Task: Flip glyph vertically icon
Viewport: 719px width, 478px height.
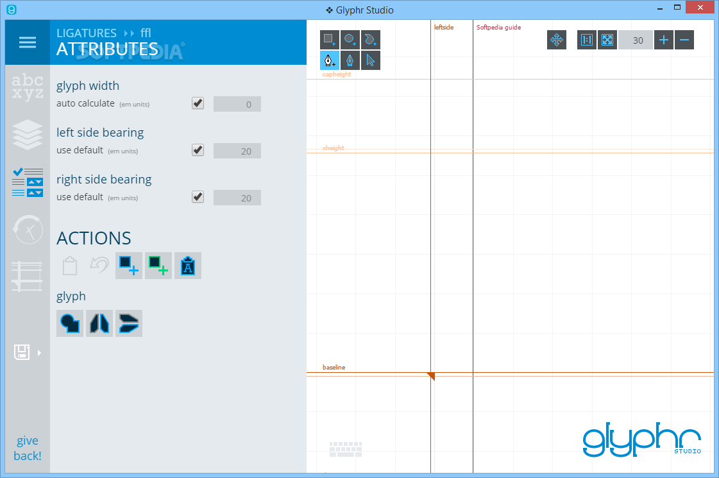Action: coord(129,323)
